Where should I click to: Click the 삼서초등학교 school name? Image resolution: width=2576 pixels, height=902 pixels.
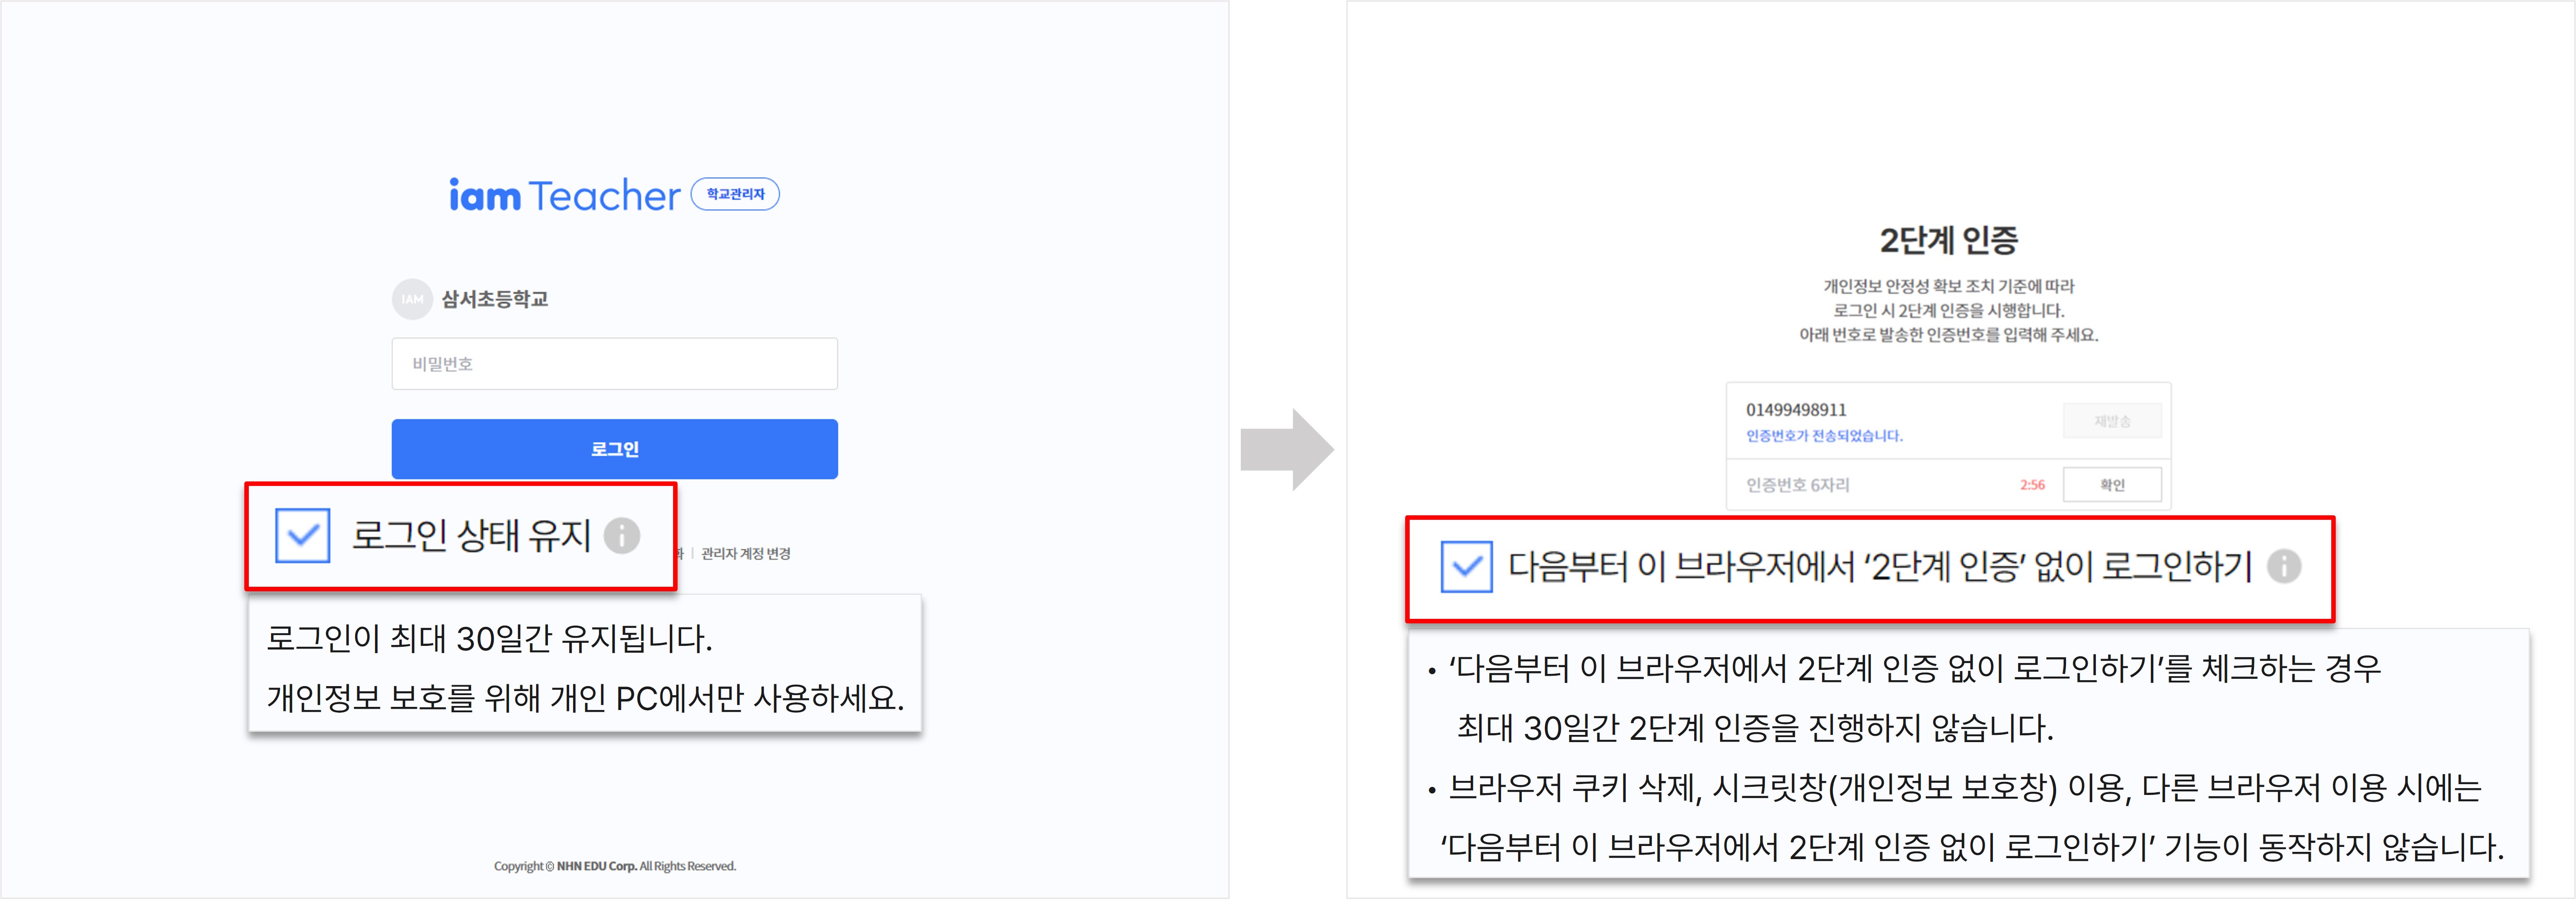[495, 299]
